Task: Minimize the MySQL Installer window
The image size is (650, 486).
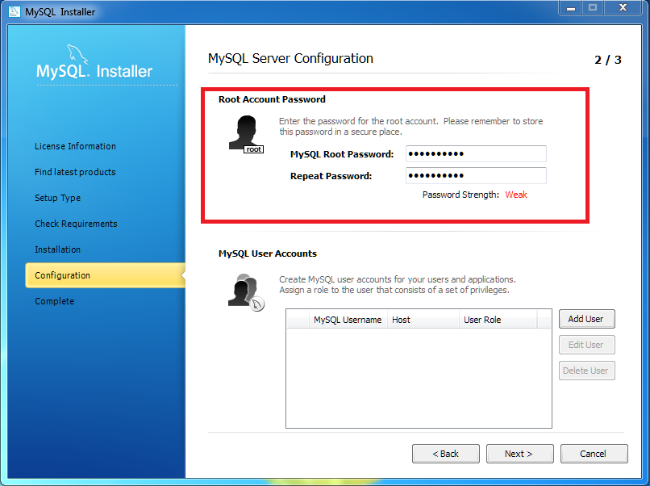Action: coord(571,7)
